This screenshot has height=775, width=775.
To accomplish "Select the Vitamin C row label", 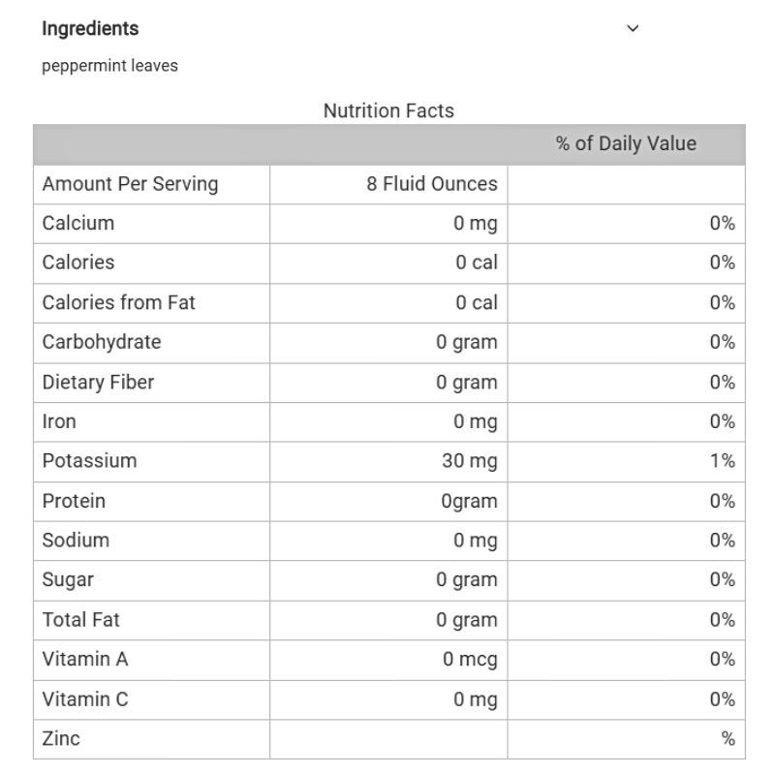I will [x=85, y=699].
